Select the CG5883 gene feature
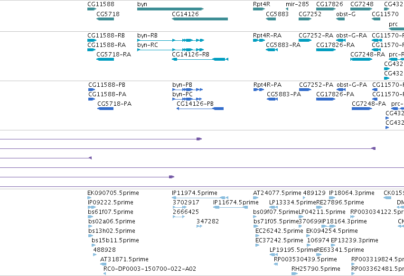404x276 pixels. coord(271,19)
